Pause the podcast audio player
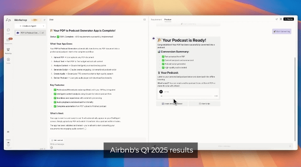The height and width of the screenshot is (167, 301). point(161,92)
